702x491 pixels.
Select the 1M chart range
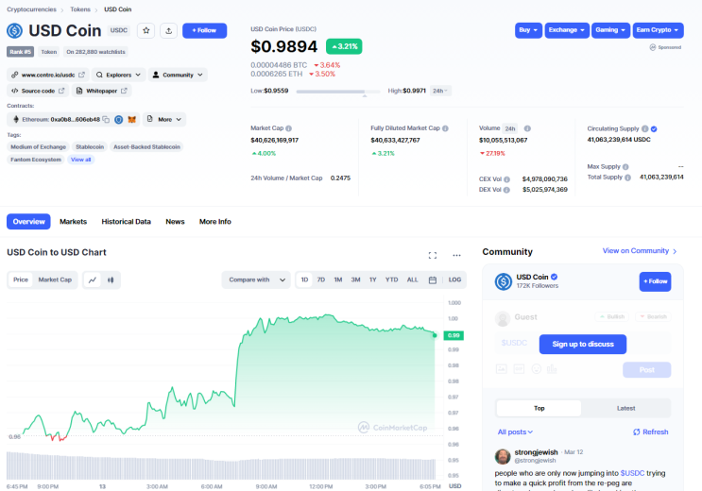click(338, 279)
